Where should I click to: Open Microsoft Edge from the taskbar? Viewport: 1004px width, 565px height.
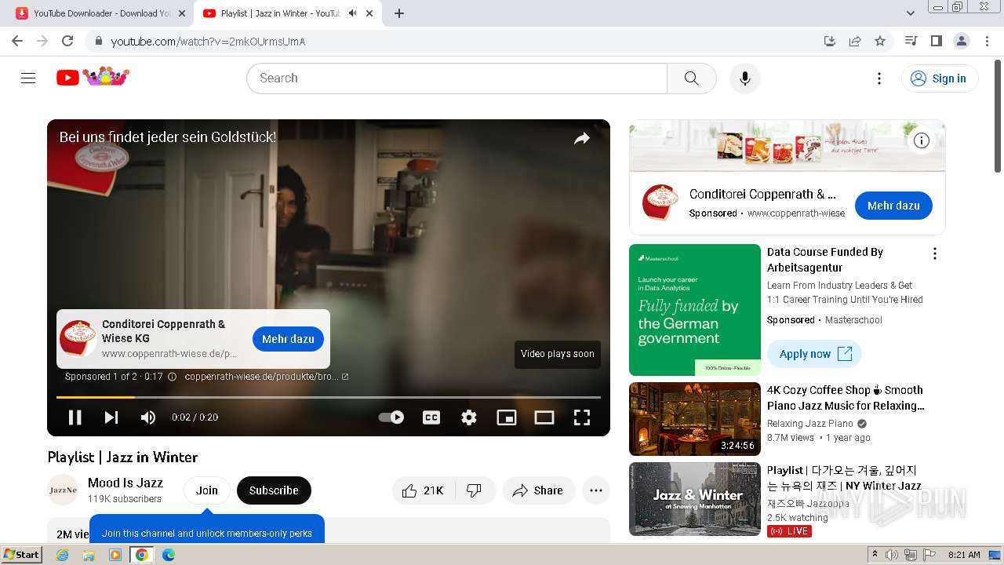(169, 555)
